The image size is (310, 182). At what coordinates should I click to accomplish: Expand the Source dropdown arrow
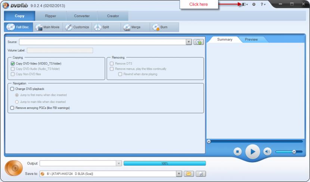point(189,42)
